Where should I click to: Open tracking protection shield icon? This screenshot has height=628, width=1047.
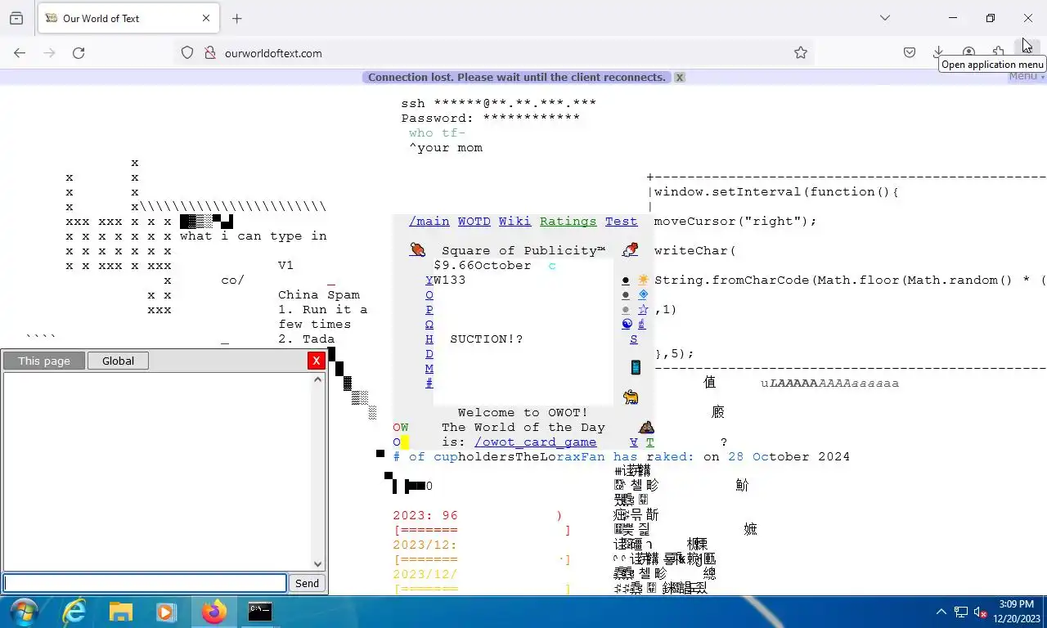tap(187, 52)
